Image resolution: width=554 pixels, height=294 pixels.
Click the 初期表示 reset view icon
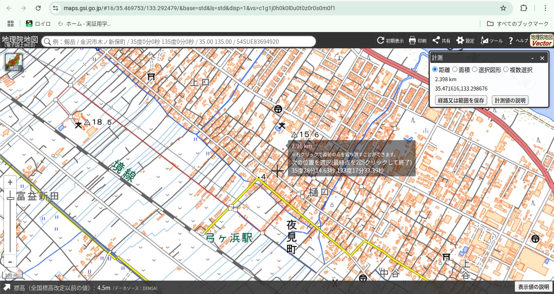coord(381,41)
